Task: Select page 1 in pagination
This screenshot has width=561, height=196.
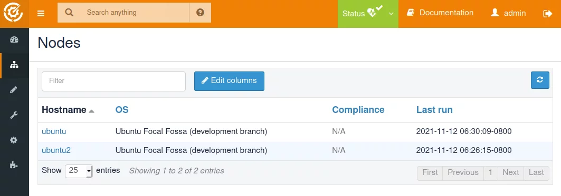Action: click(x=490, y=173)
